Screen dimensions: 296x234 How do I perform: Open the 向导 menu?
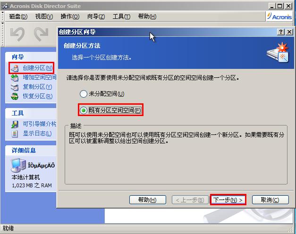click(x=96, y=17)
